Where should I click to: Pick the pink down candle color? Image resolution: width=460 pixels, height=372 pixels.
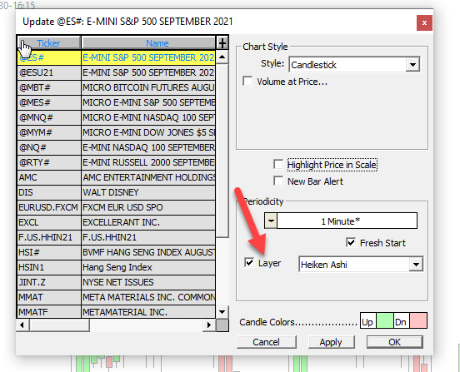pyautogui.click(x=418, y=320)
